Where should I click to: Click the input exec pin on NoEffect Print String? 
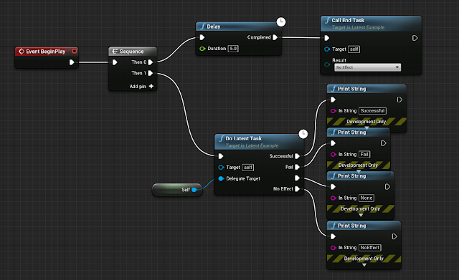pyautogui.click(x=333, y=236)
